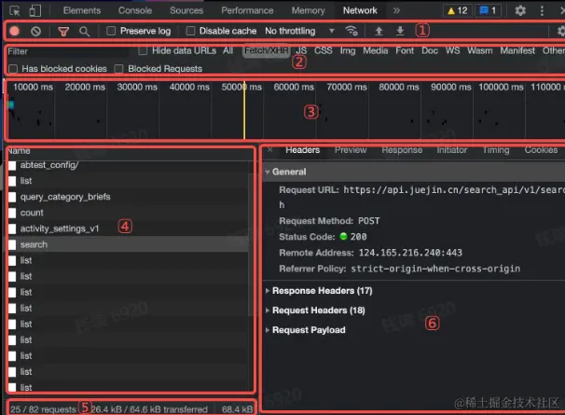Filter requests by Manifest
Image resolution: width=565 pixels, height=415 pixels.
pyautogui.click(x=517, y=50)
